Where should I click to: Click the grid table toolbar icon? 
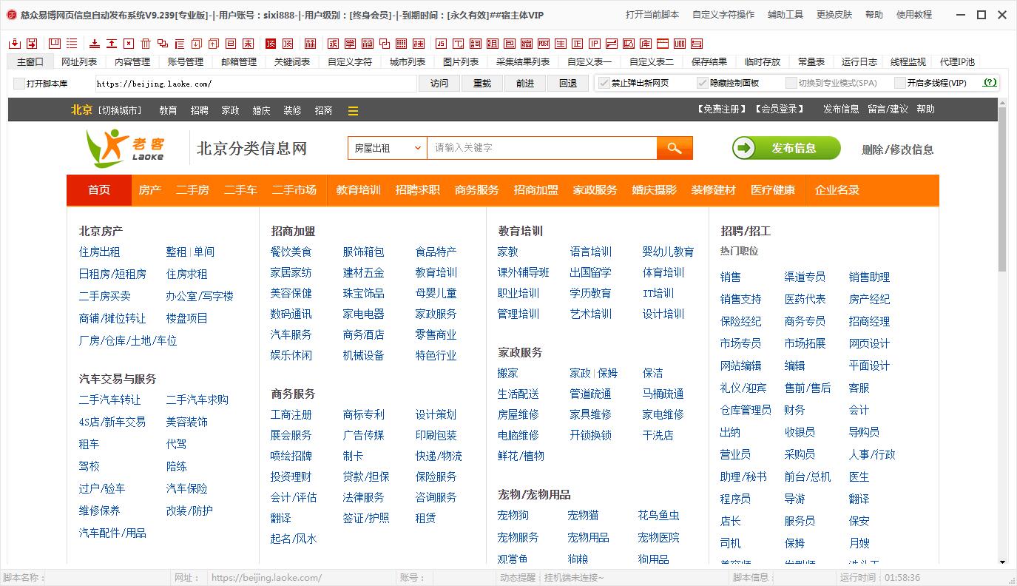[401, 44]
